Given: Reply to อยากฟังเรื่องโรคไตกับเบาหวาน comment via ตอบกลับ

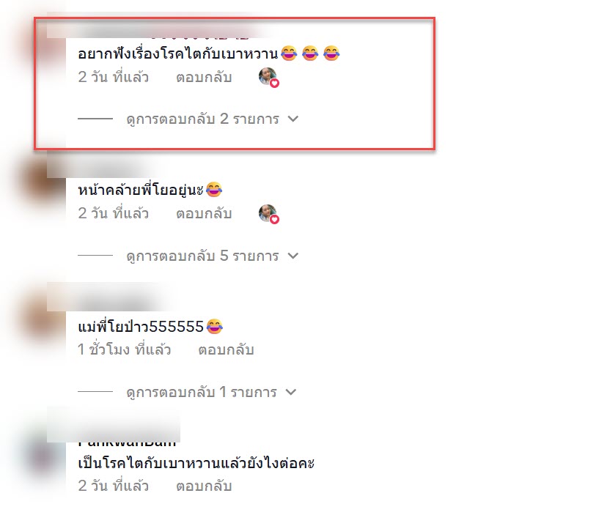Looking at the screenshot, I should pos(204,78).
